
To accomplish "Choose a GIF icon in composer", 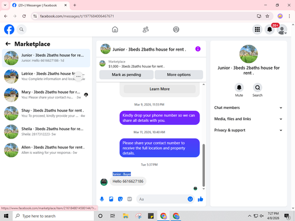I will 129,199.
